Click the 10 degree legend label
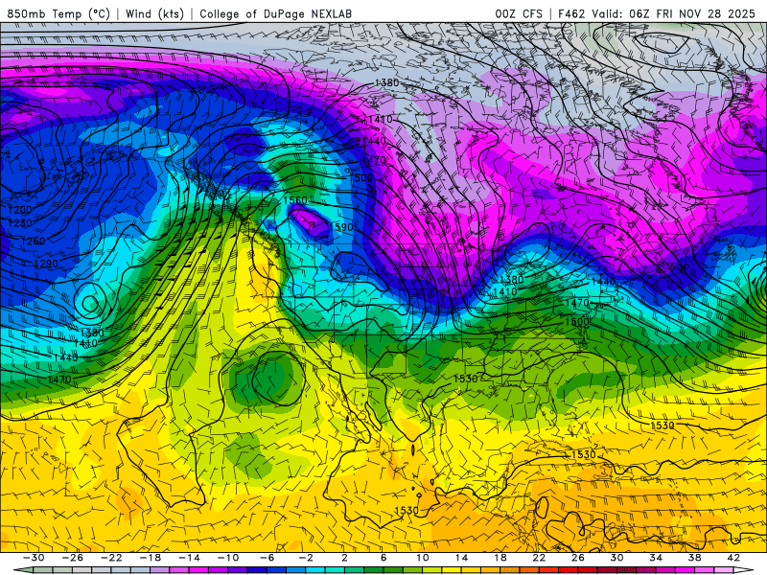This screenshot has width=767, height=575. click(x=423, y=558)
